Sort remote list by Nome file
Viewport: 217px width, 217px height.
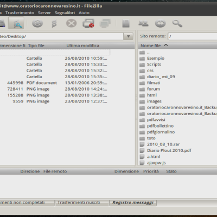coord(151,46)
